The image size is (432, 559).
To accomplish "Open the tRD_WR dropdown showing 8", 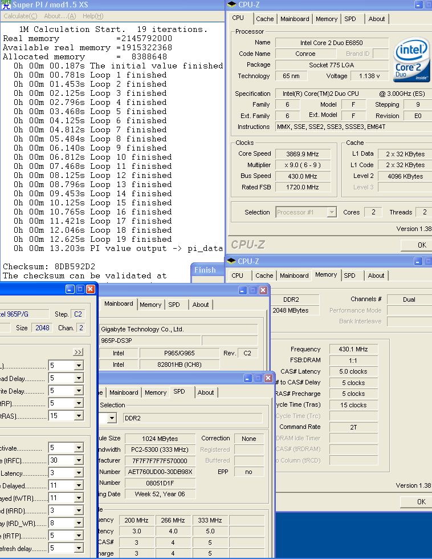I will pyautogui.click(x=79, y=523).
